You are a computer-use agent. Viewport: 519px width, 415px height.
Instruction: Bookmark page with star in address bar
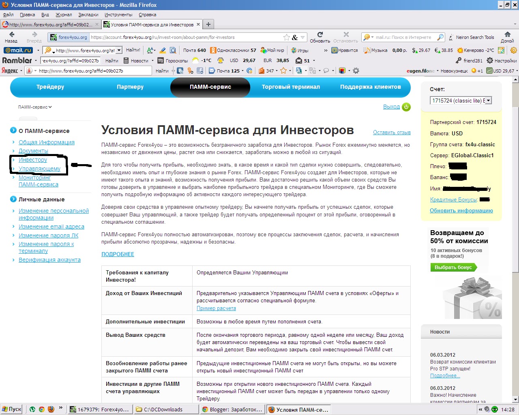tap(287, 37)
